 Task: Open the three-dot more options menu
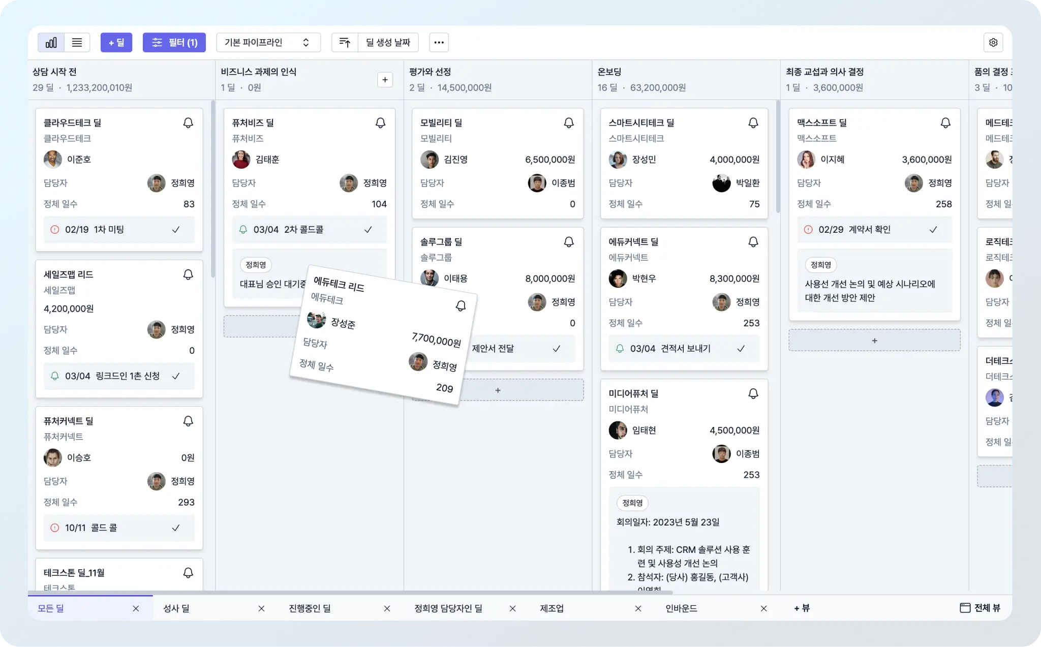[x=439, y=43]
